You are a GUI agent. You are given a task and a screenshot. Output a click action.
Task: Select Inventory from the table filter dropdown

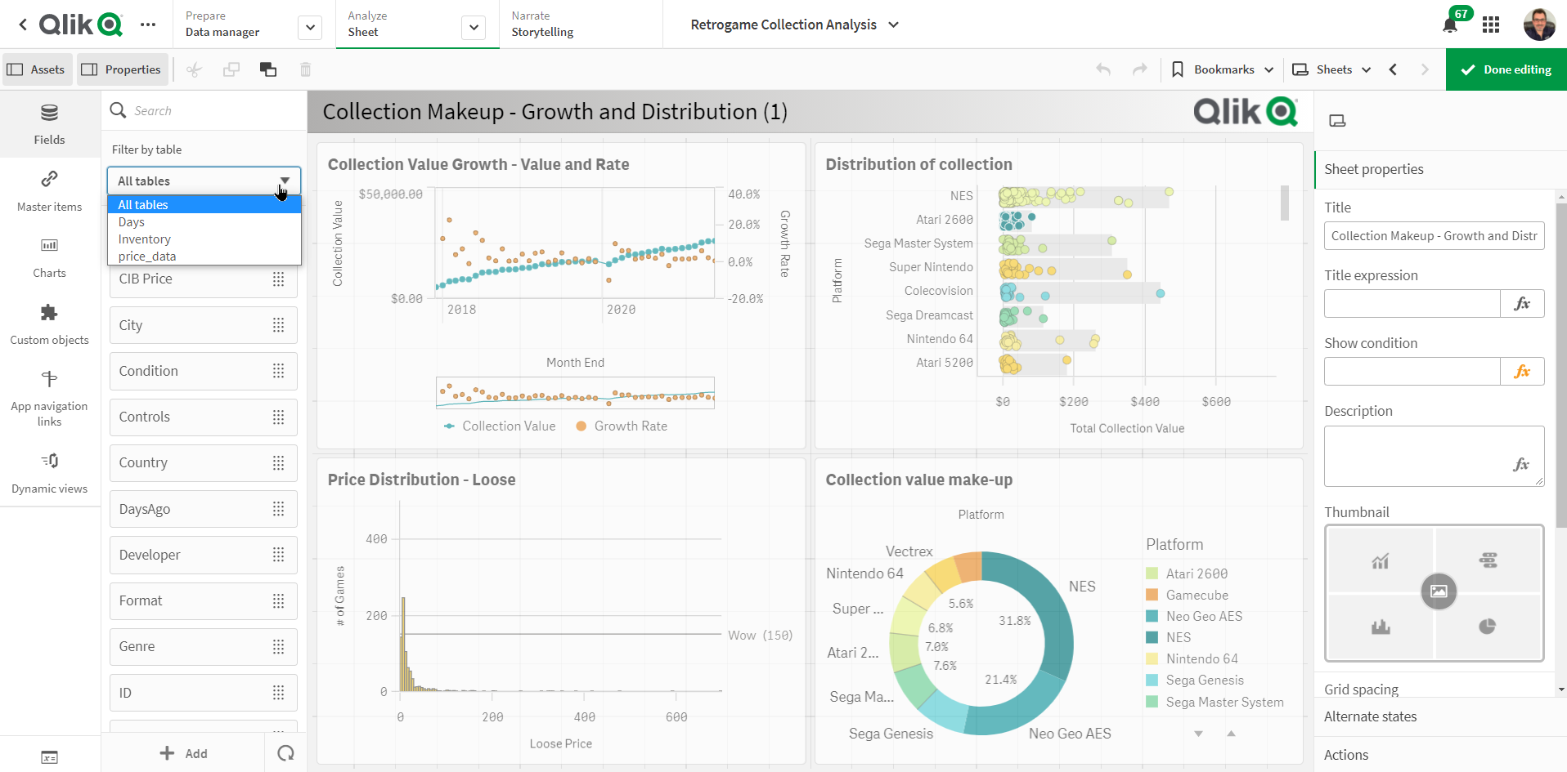point(145,239)
